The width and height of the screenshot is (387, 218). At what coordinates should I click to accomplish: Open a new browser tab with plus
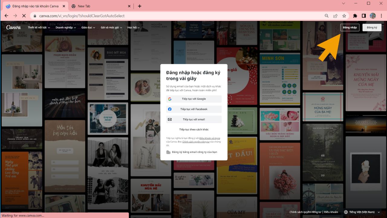pos(139,6)
